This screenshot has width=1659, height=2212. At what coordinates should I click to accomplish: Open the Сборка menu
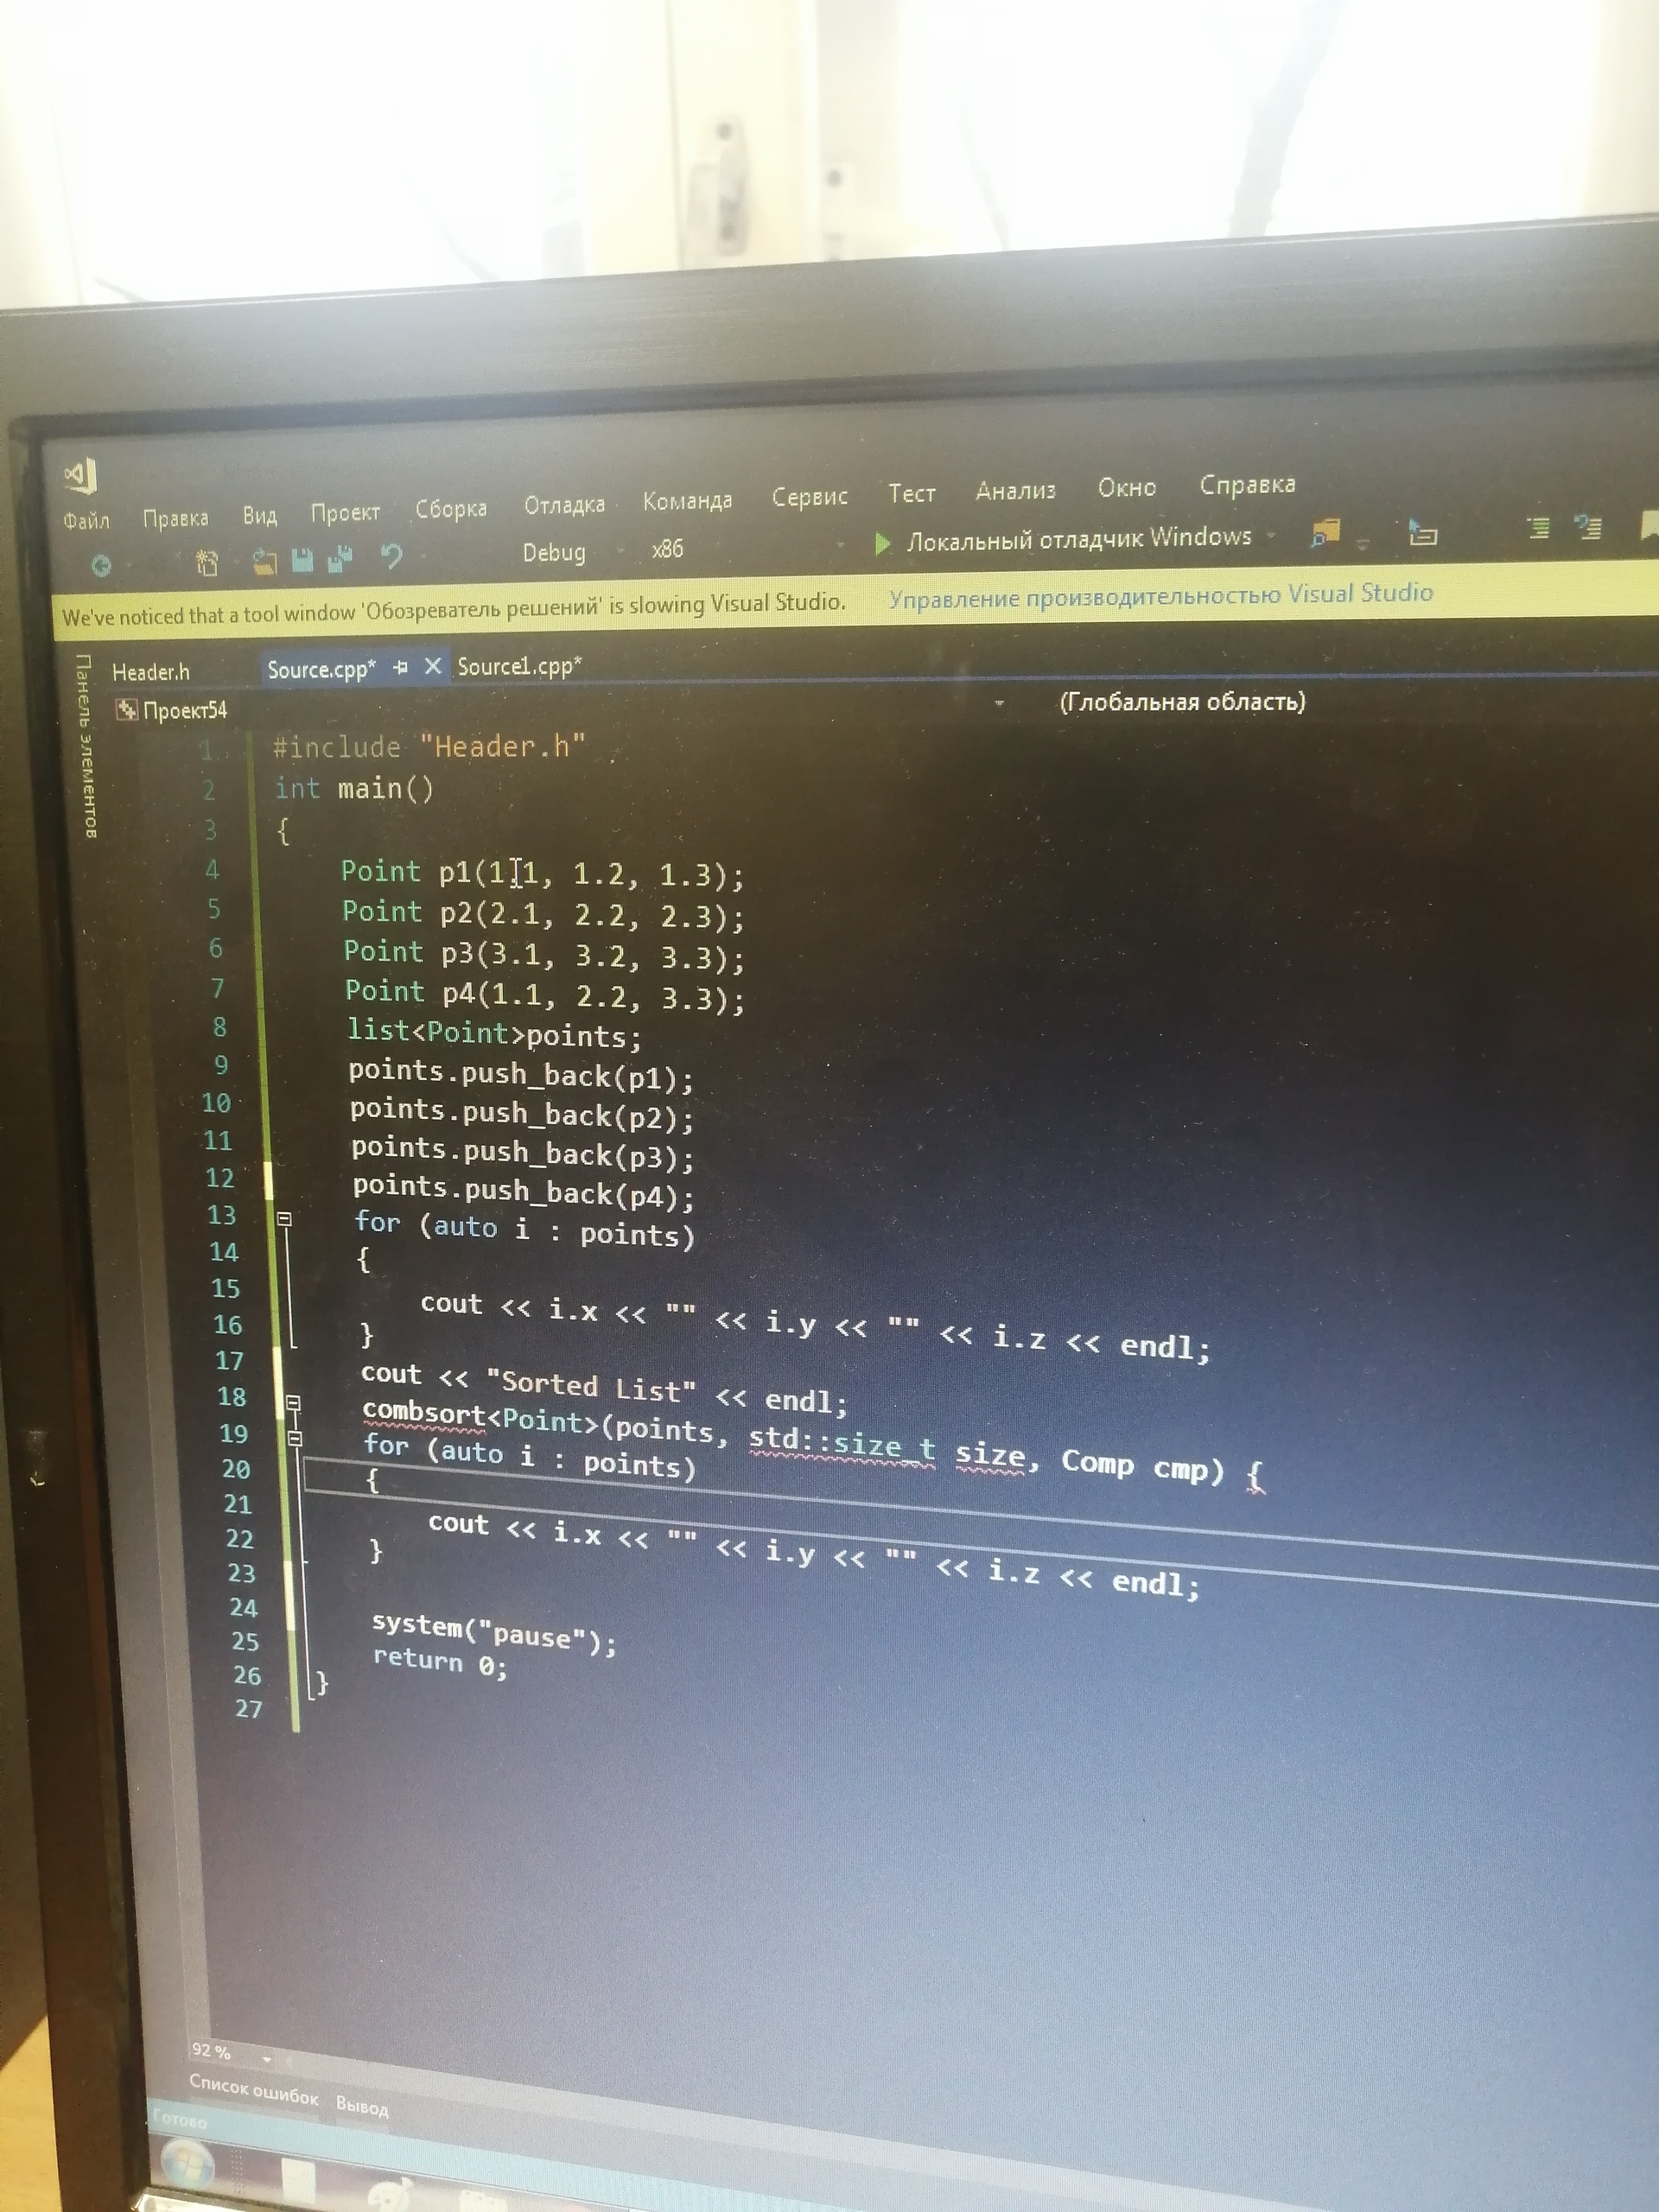click(x=451, y=509)
